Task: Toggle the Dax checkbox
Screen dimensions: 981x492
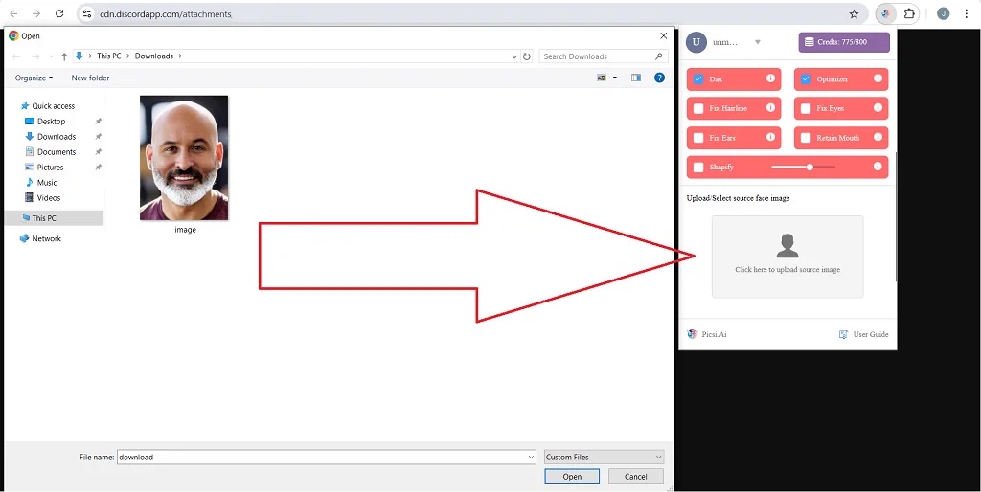Action: click(x=698, y=79)
